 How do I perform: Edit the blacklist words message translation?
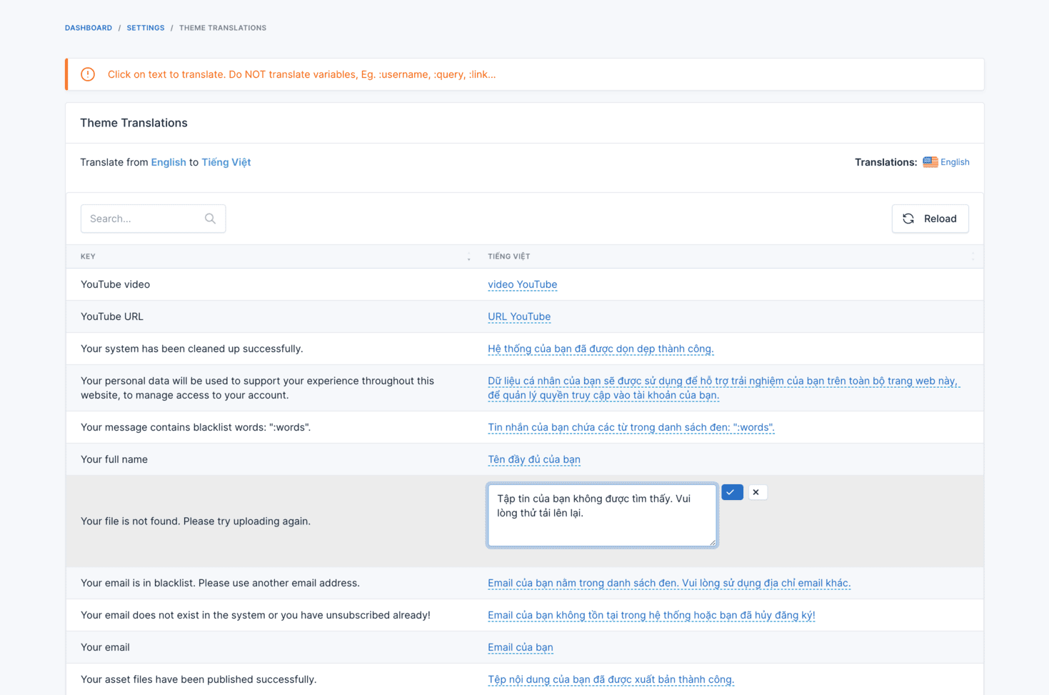coord(631,427)
